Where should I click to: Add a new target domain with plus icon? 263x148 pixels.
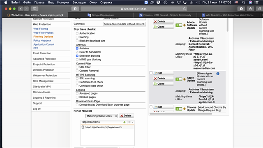pyautogui.click(x=124, y=122)
